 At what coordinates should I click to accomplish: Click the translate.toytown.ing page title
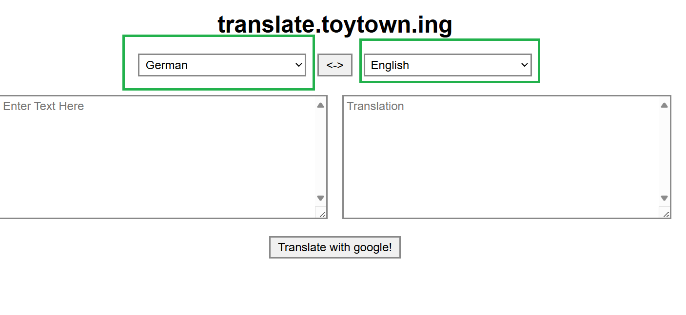pos(335,23)
